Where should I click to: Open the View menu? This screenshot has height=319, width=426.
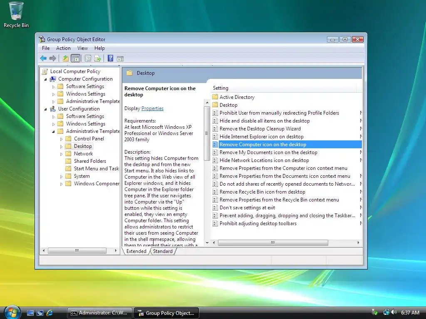pyautogui.click(x=82, y=48)
